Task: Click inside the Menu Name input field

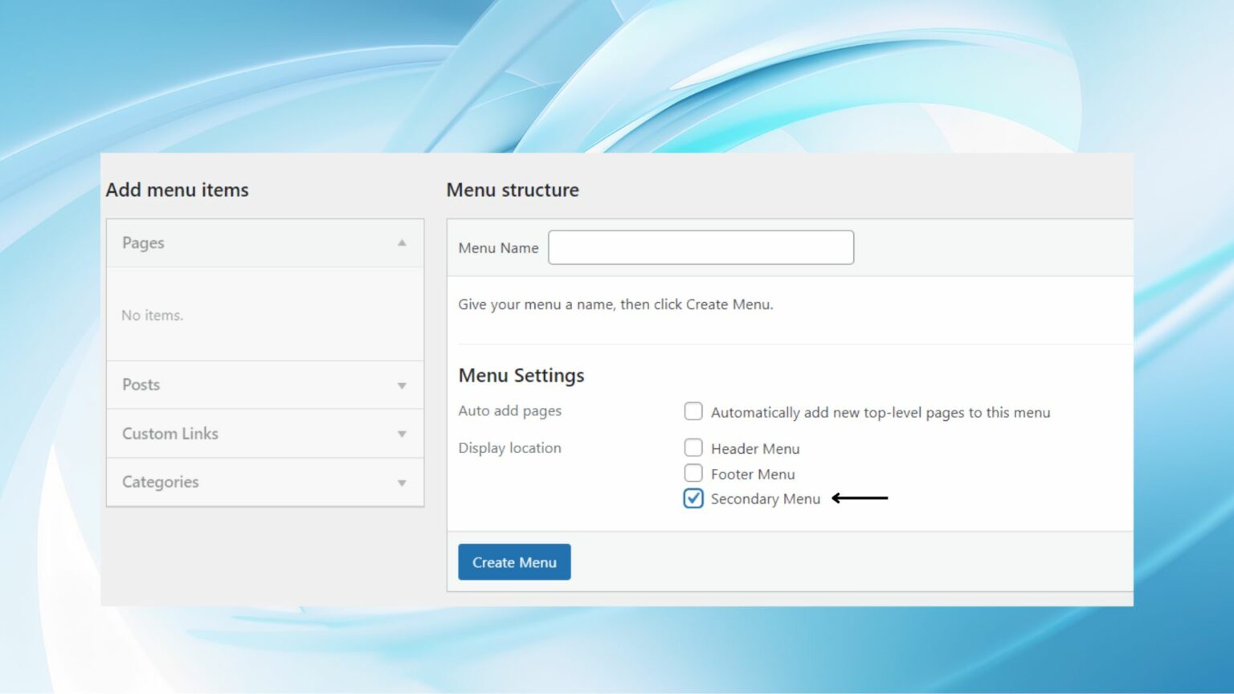Action: pyautogui.click(x=700, y=247)
